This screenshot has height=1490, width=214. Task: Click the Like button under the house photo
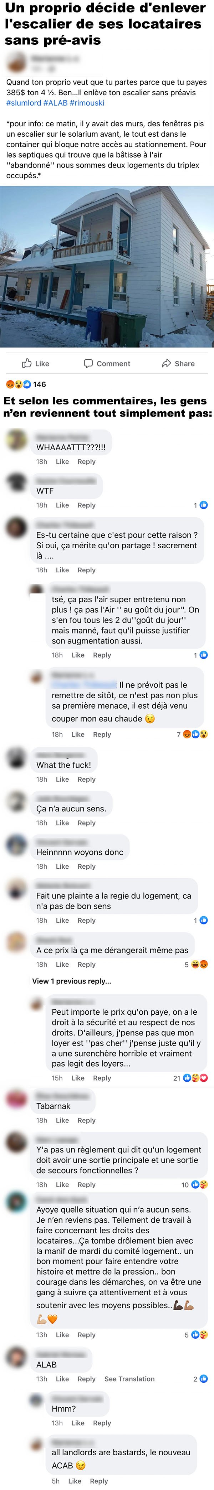click(35, 363)
